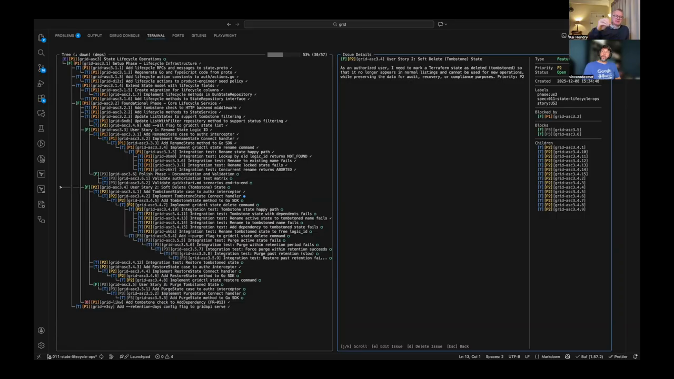Click the 011-state-lifecycle-ops branch indicator
Image resolution: width=674 pixels, height=379 pixels.
[71, 356]
